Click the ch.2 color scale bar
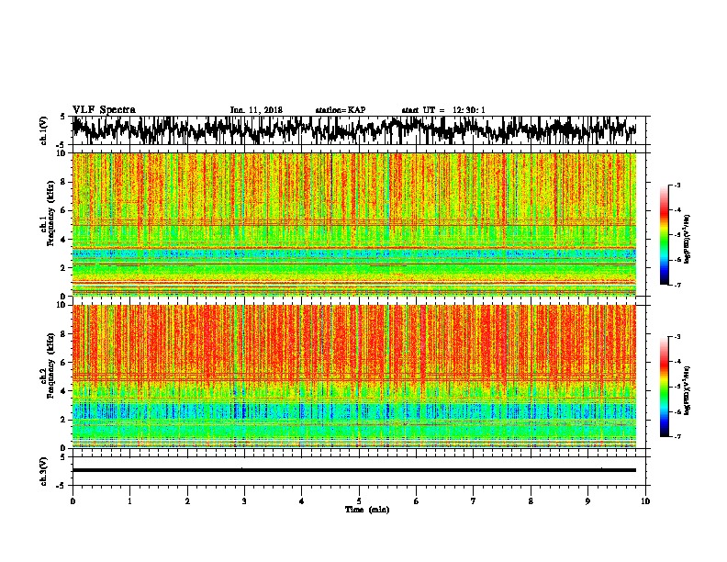 point(665,387)
